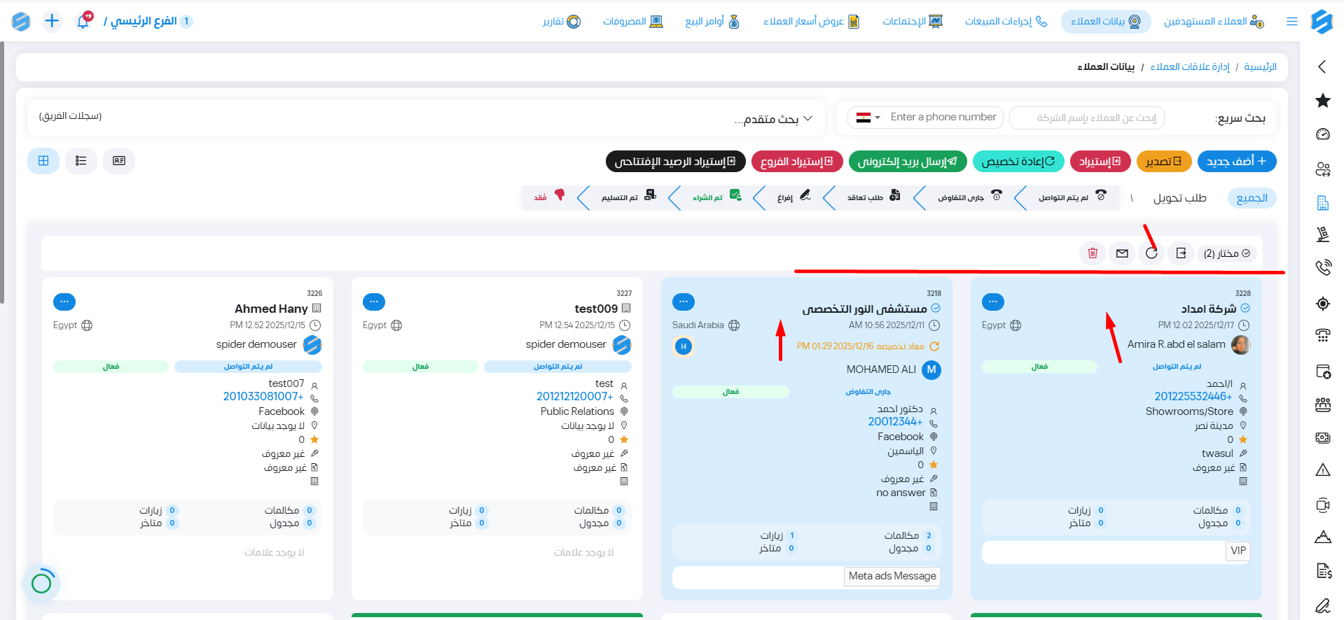This screenshot has width=1344, height=620.
Task: Open the country flag phone code dropdown
Action: 867,118
